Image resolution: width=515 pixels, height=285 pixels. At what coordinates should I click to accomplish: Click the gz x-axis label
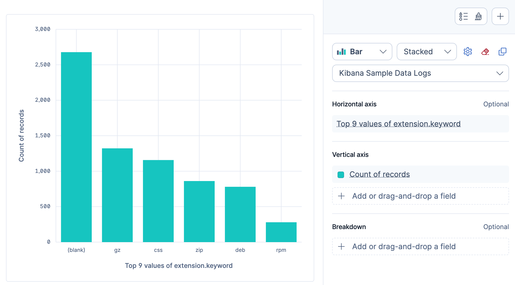click(117, 250)
